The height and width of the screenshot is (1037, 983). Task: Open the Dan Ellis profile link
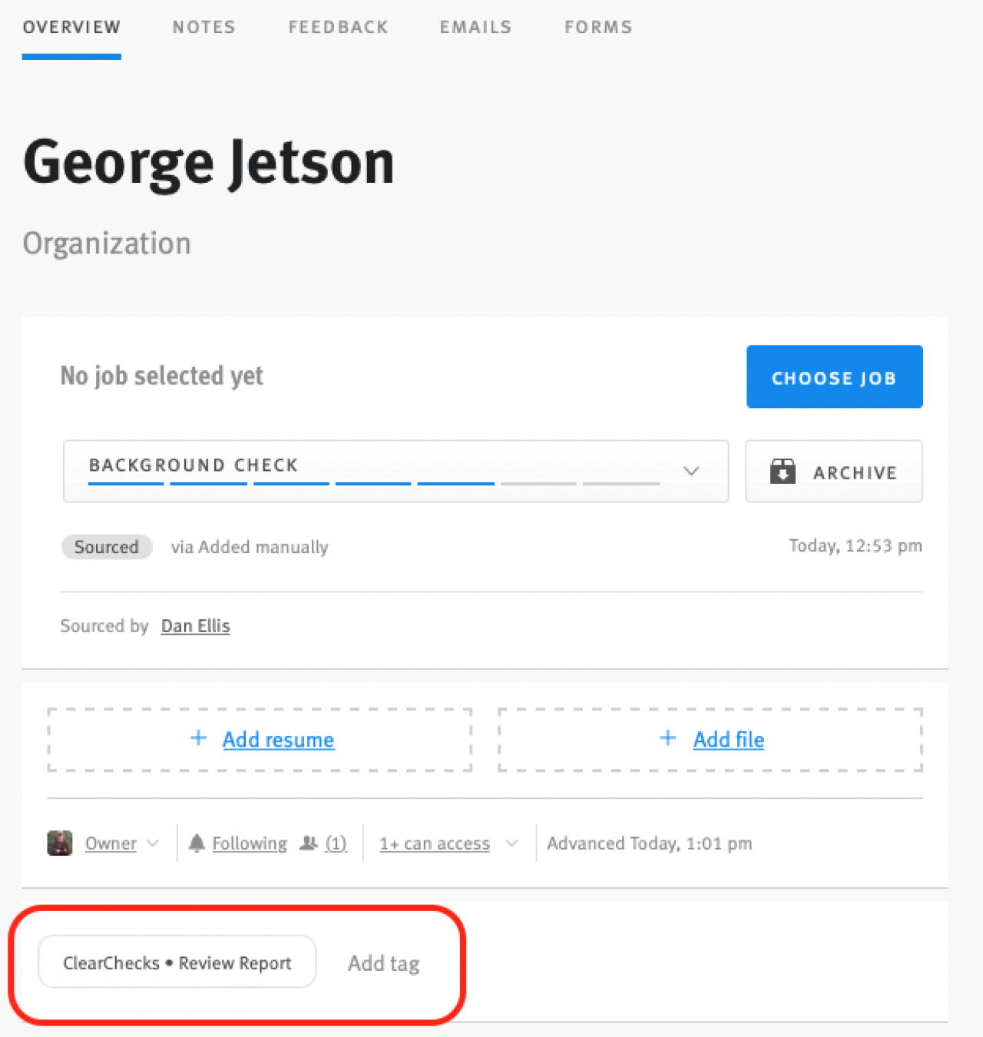195,626
